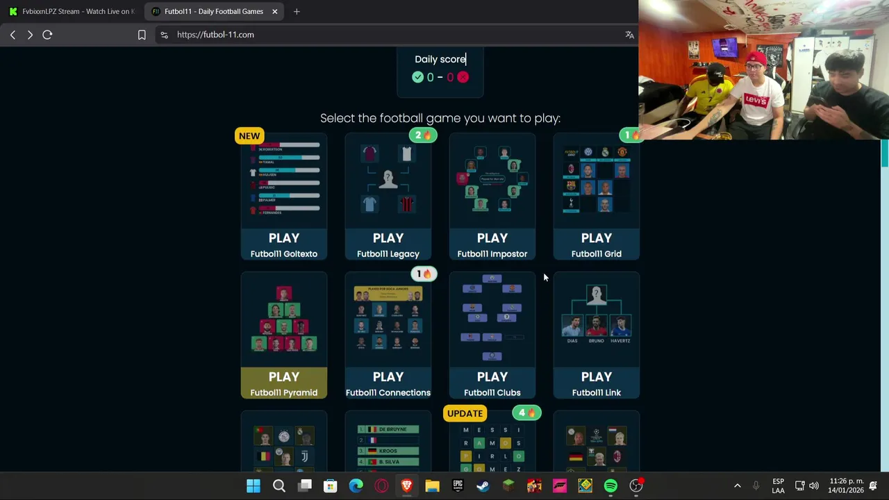Reload the page with refresh icon
This screenshot has height=500, width=889.
[47, 35]
